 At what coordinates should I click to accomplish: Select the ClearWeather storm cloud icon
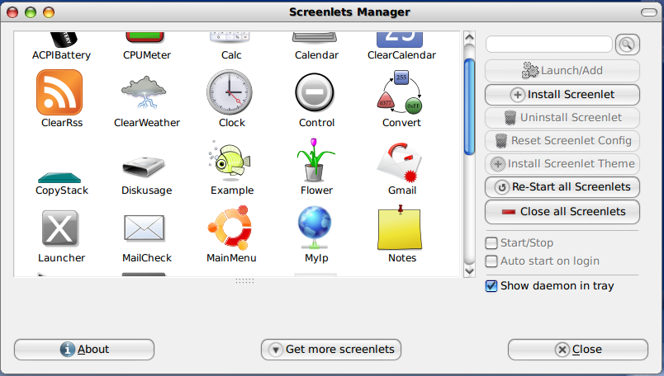(144, 92)
